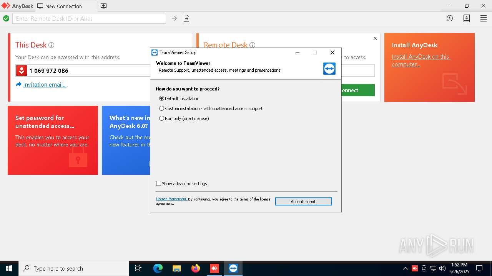Open Task View on taskbar
Image resolution: width=492 pixels, height=276 pixels.
[138, 268]
